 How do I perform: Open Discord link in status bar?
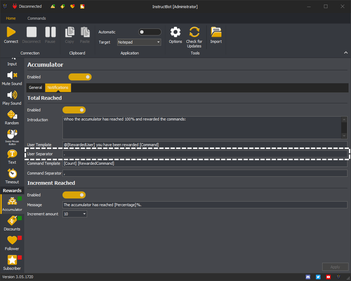(308, 277)
